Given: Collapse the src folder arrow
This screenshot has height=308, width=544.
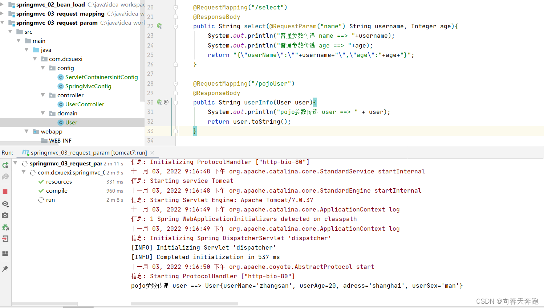Looking at the screenshot, I should (x=10, y=32).
